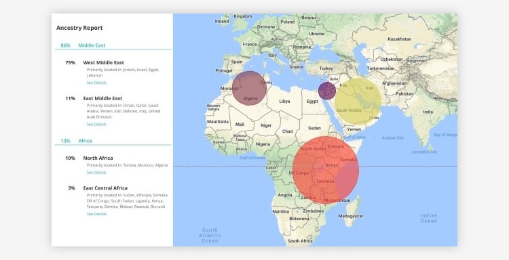509x260 pixels.
Task: Click South Africa label on the map
Action: (300, 241)
